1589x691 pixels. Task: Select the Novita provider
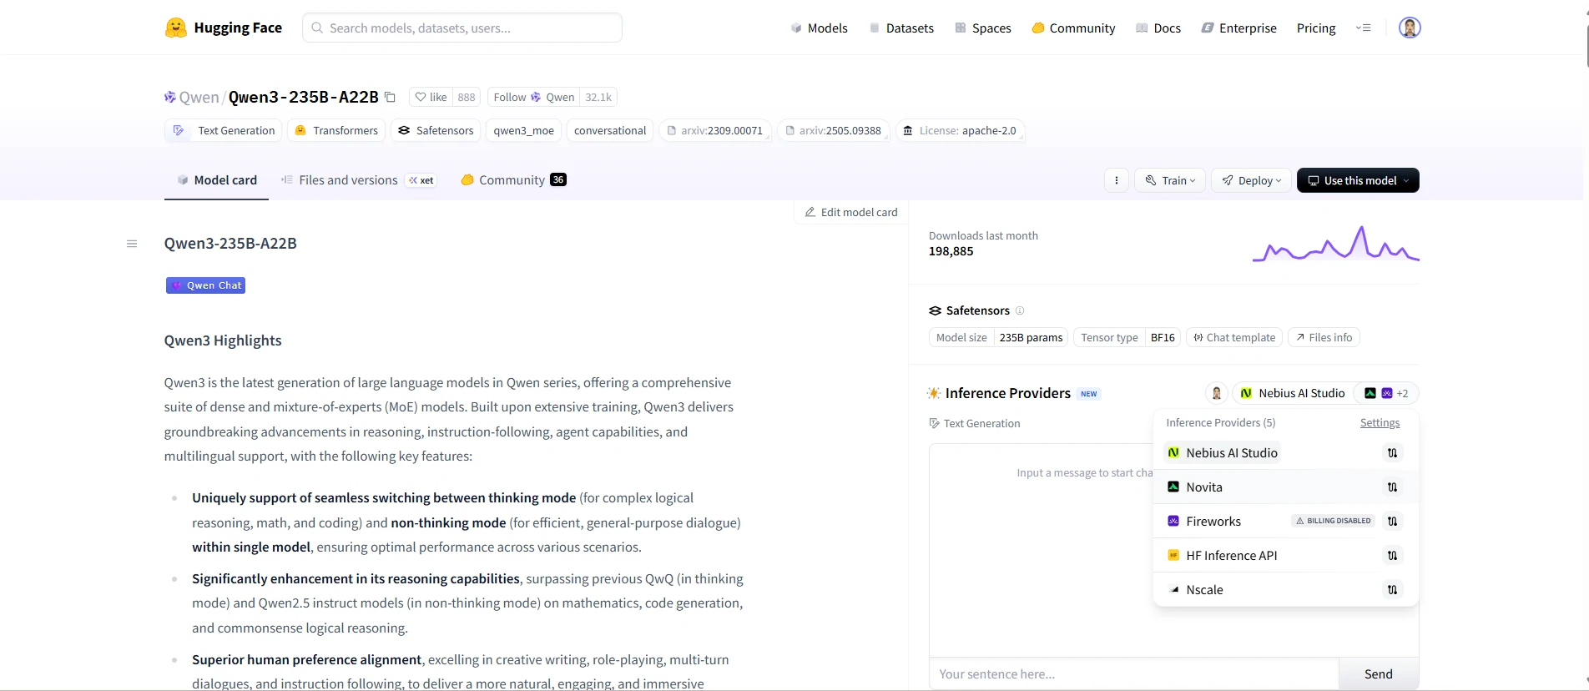(x=1194, y=487)
